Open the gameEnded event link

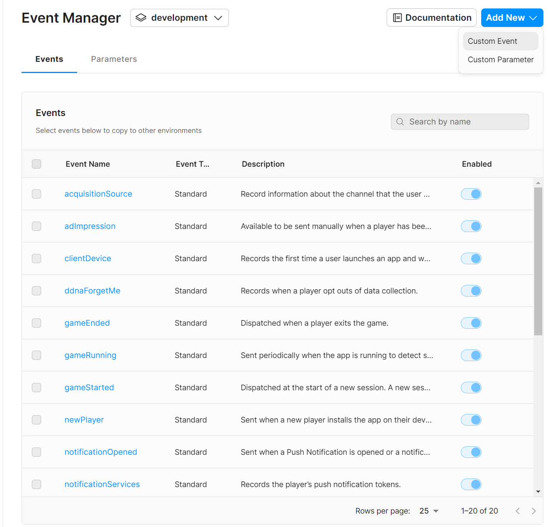click(87, 323)
